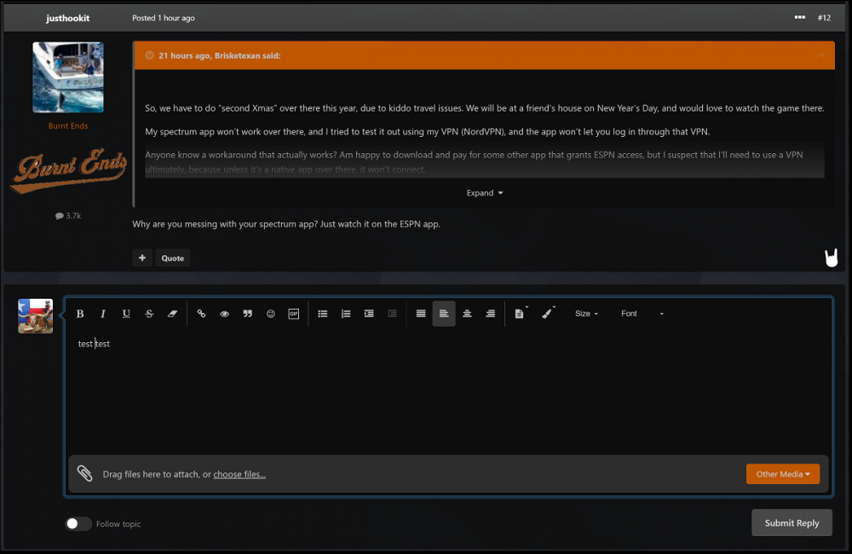
Task: Remove formatting with the eraser icon
Action: pyautogui.click(x=172, y=313)
